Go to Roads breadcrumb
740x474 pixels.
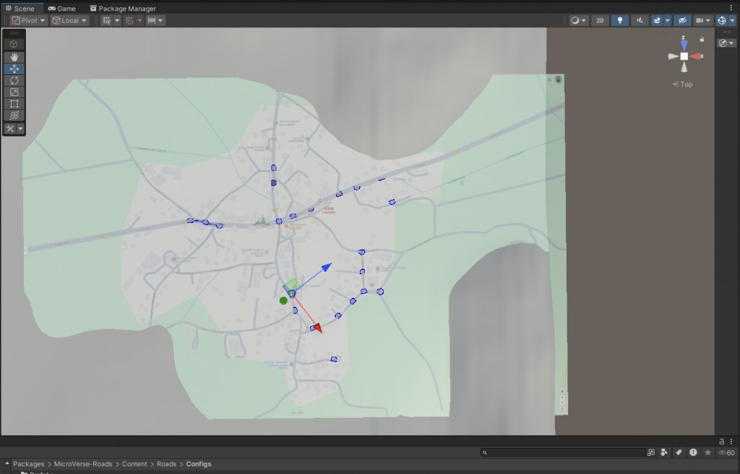167,464
